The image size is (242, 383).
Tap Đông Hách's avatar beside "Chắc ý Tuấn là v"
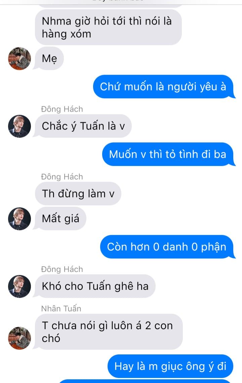19,126
